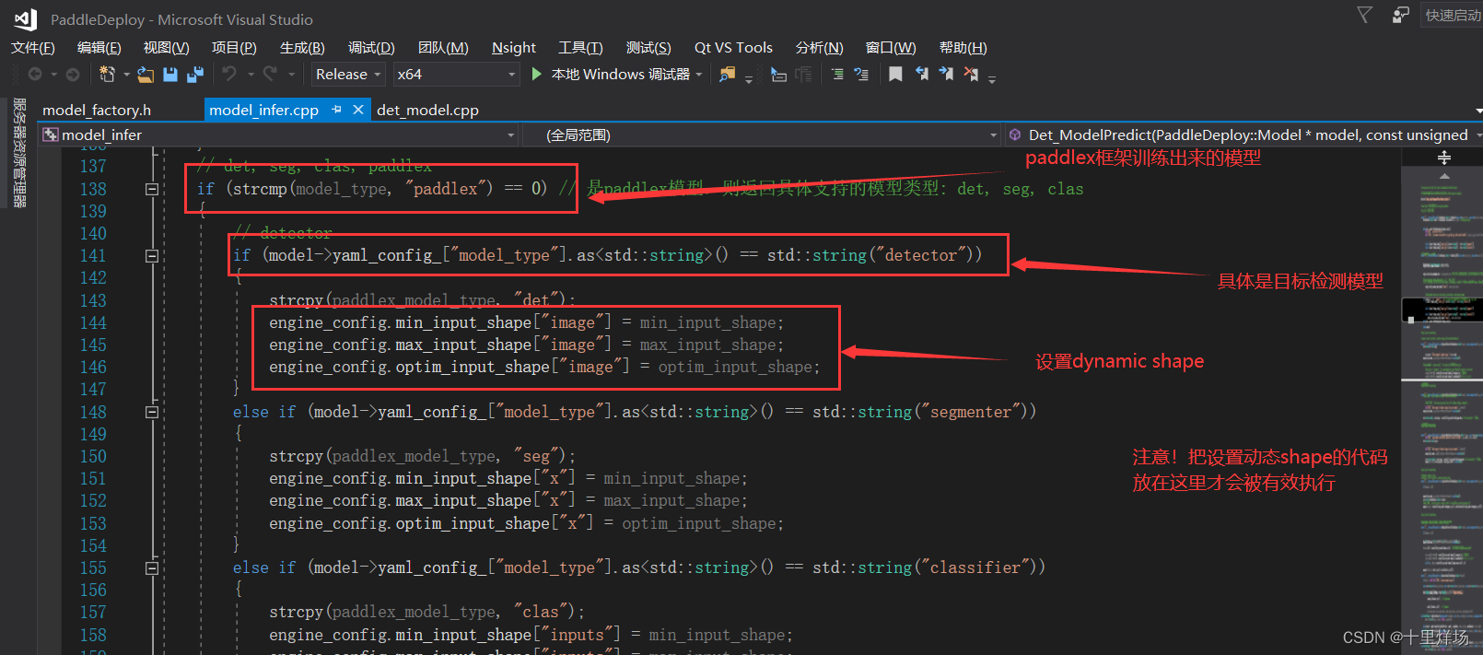This screenshot has width=1483, height=655.
Task: Open the 测试(S) test menu
Action: (x=648, y=48)
